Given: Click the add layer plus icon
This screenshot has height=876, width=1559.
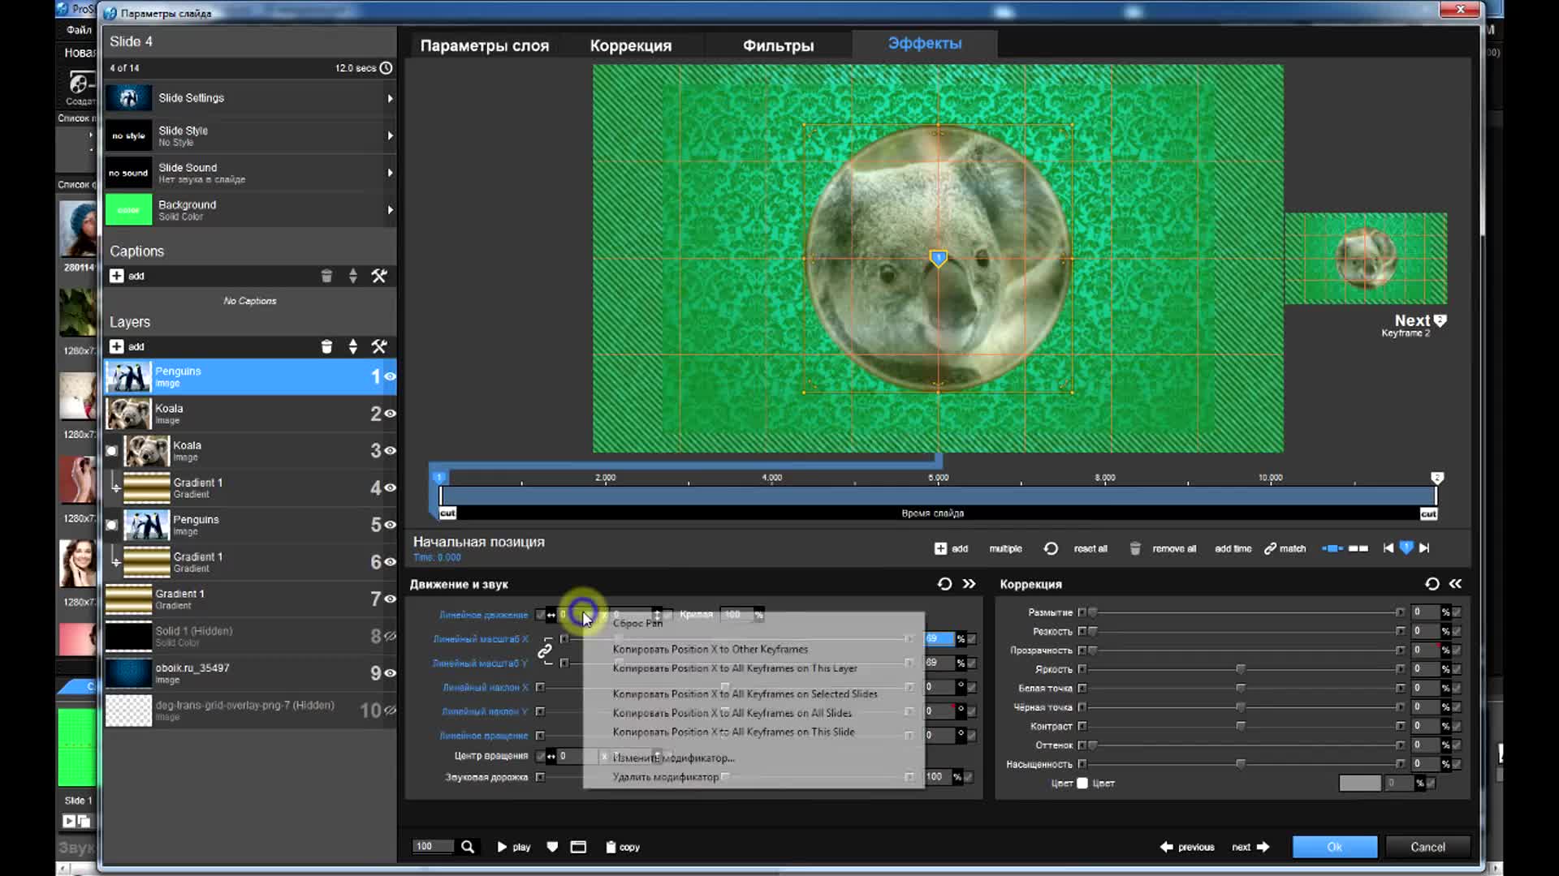Looking at the screenshot, I should coord(117,346).
